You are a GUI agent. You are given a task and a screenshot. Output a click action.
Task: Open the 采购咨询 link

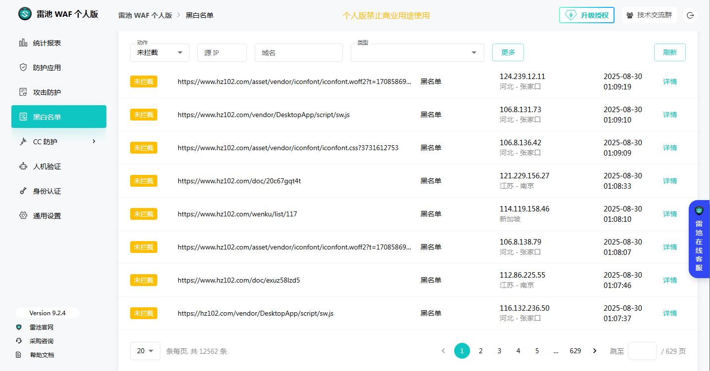(42, 341)
